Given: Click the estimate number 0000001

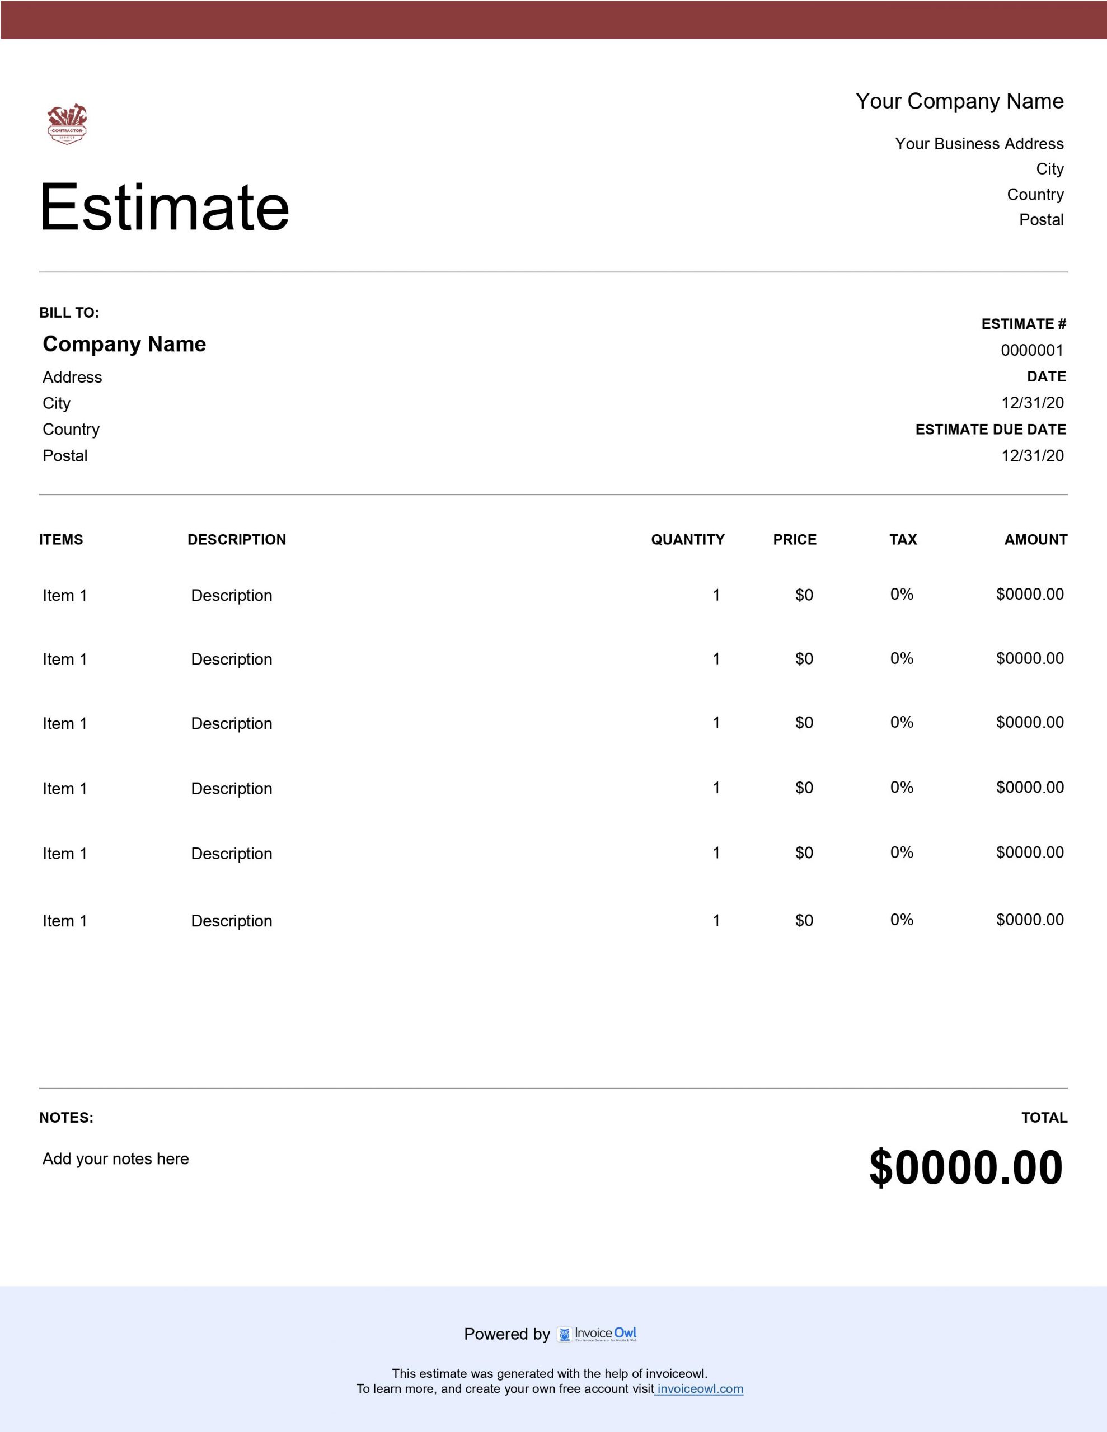Looking at the screenshot, I should (1031, 350).
